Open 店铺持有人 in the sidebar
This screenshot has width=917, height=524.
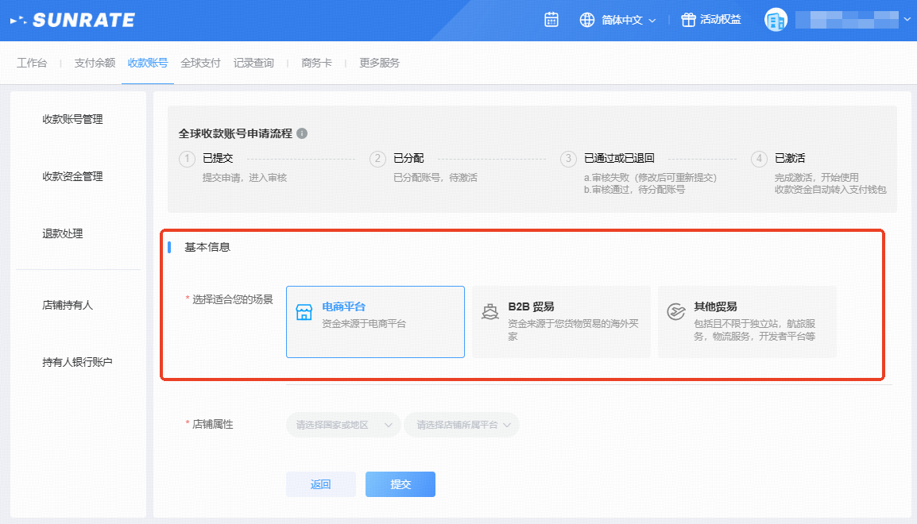68,305
